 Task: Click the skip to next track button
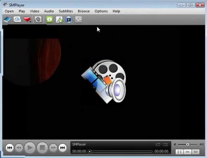[x=62, y=148]
